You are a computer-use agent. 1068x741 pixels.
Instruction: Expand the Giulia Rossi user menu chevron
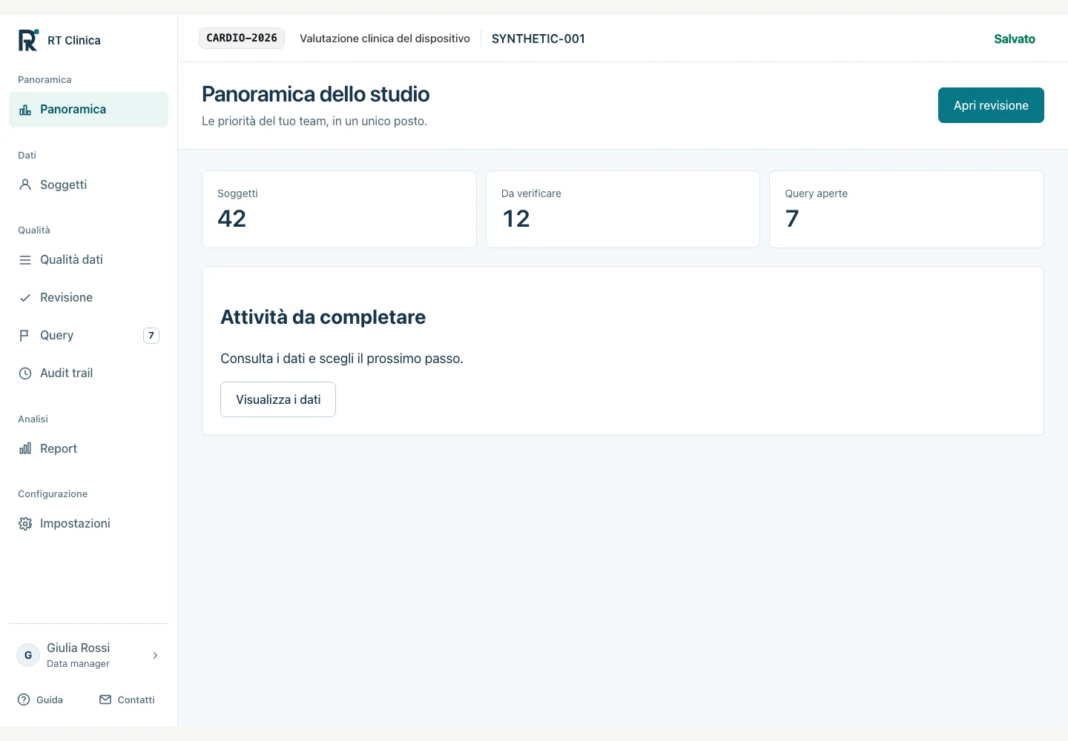[155, 655]
